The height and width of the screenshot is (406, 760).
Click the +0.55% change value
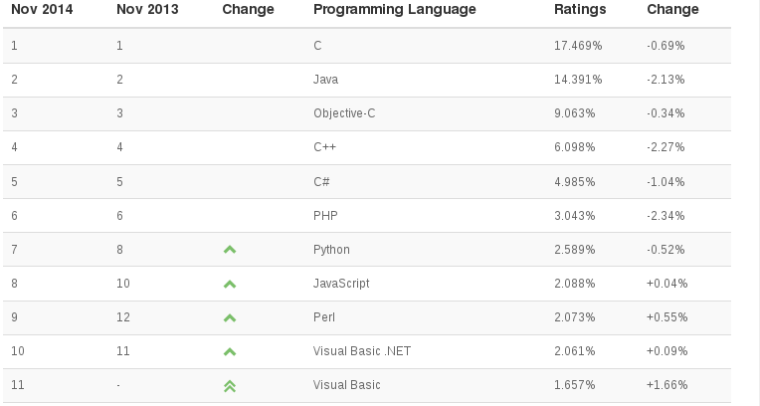pyautogui.click(x=667, y=317)
